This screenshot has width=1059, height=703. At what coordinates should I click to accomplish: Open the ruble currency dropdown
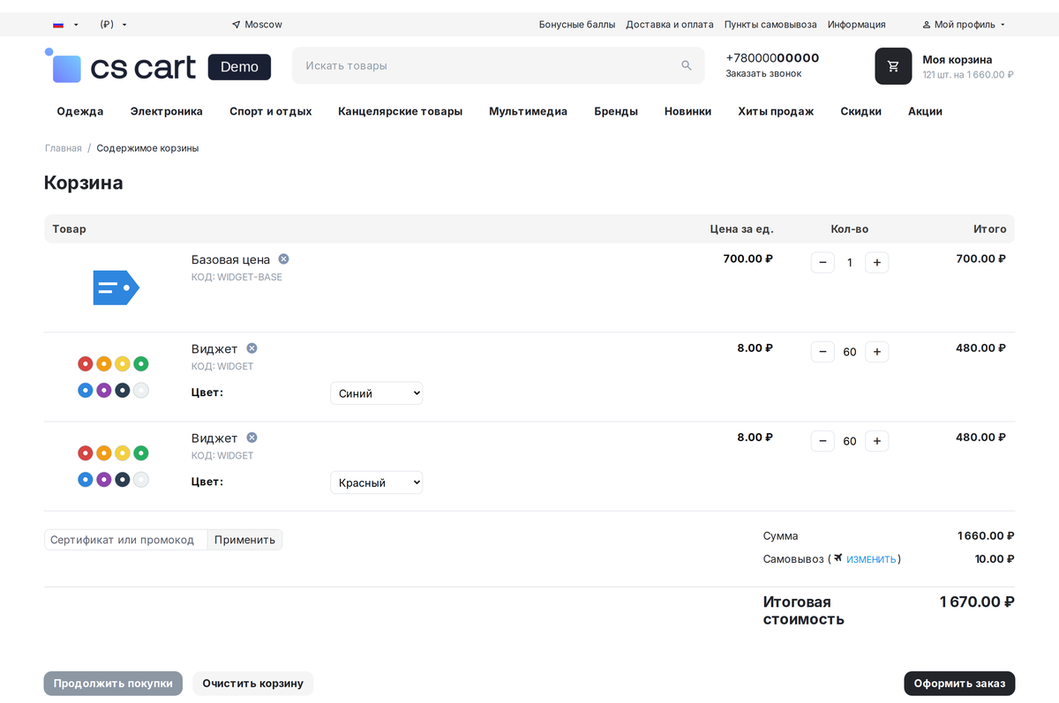pyautogui.click(x=114, y=25)
